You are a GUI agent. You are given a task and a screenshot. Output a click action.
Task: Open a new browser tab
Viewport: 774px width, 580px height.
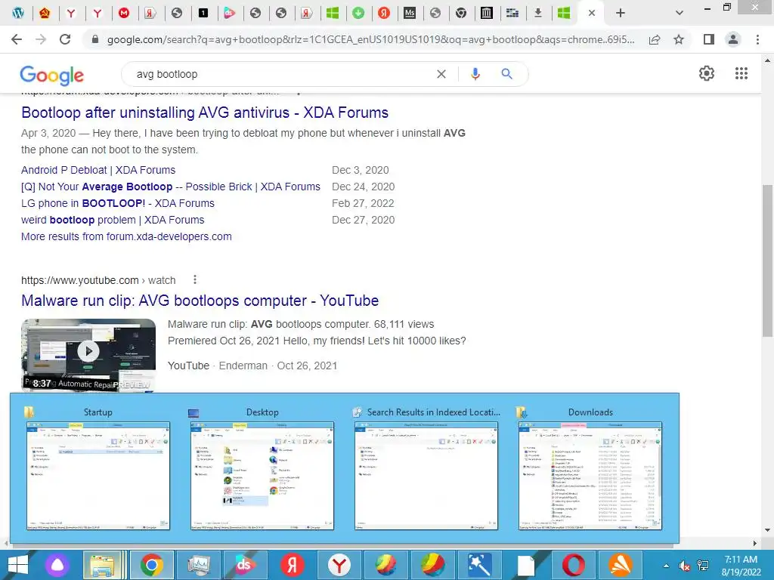tap(621, 14)
